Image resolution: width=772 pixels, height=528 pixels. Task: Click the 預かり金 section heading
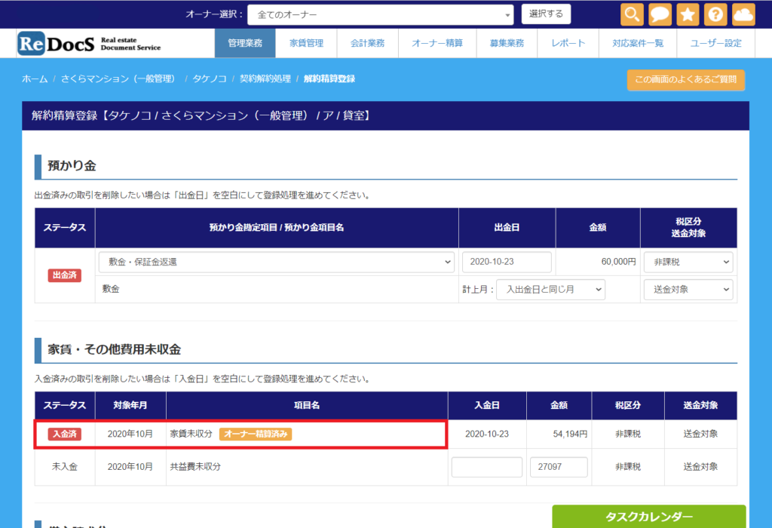(x=72, y=166)
